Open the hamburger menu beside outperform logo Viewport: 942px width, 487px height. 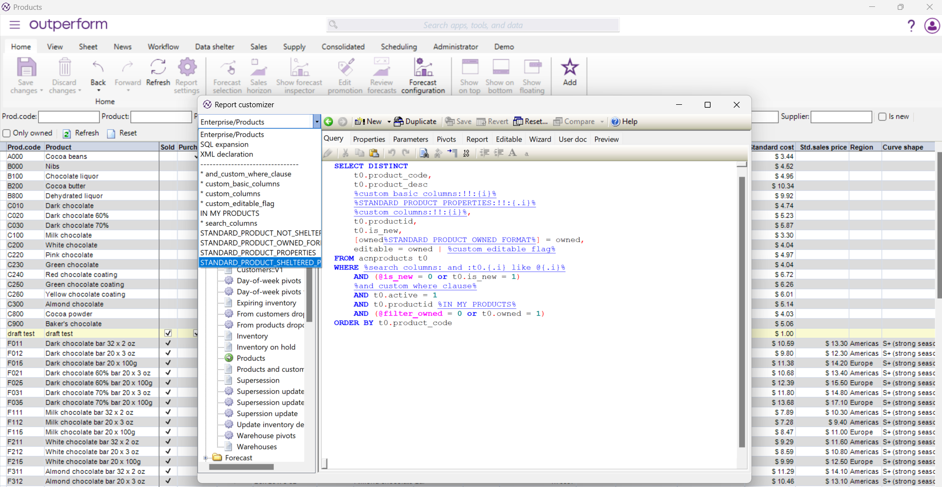pos(15,25)
